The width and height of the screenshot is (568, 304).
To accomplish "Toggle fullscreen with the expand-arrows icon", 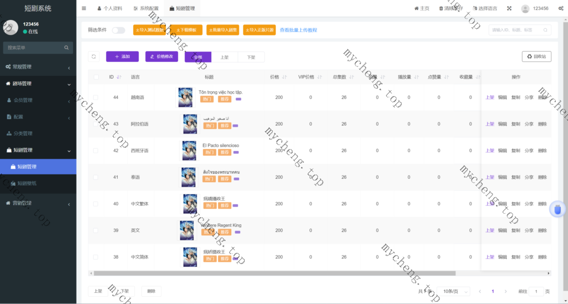I will point(509,8).
